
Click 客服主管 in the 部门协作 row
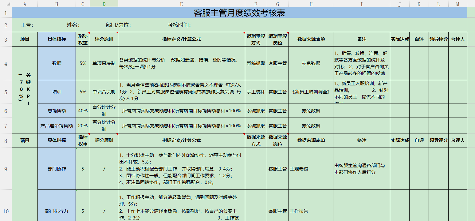tap(278, 169)
